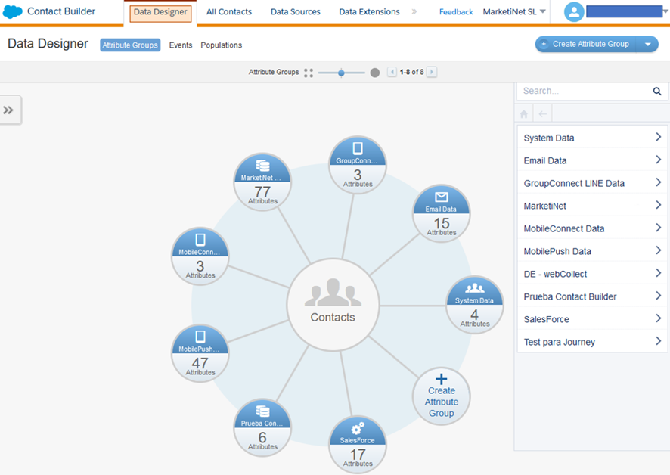Show more tabs with double arrow
This screenshot has height=475, width=670.
point(414,11)
